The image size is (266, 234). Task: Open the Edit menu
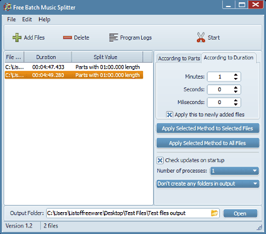(27, 19)
